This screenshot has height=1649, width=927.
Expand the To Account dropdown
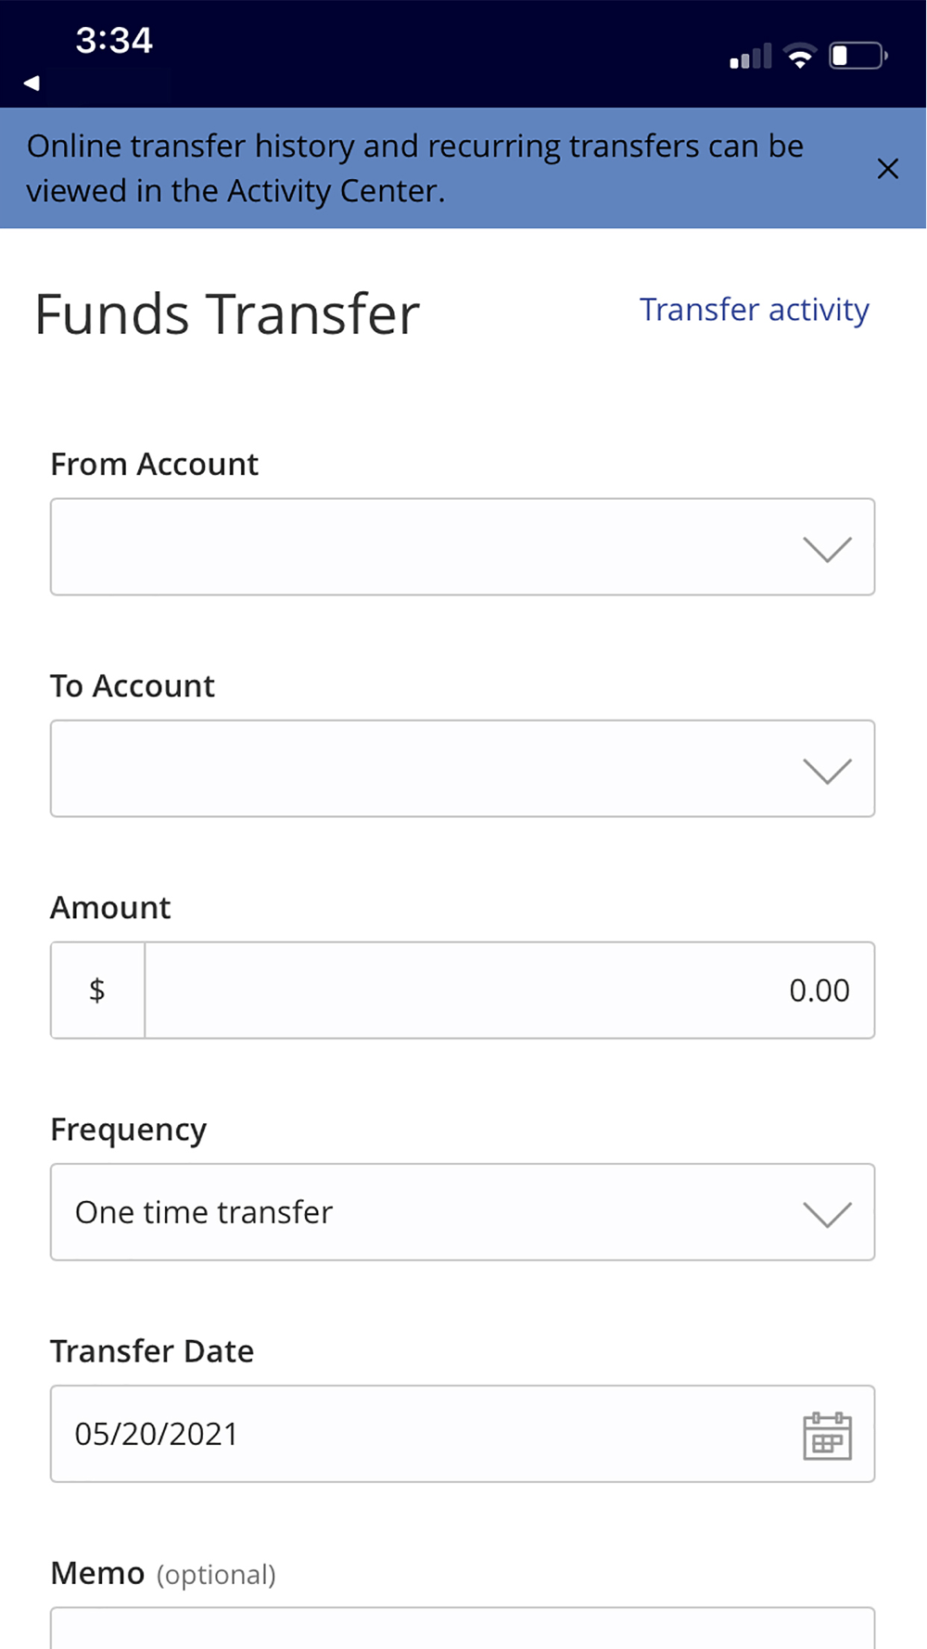point(462,769)
